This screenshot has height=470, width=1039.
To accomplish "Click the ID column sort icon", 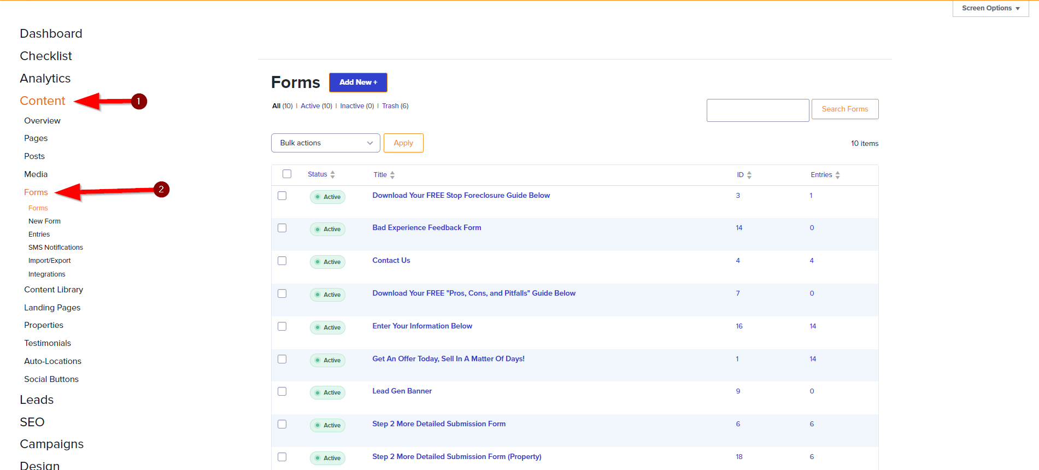I will coord(749,175).
